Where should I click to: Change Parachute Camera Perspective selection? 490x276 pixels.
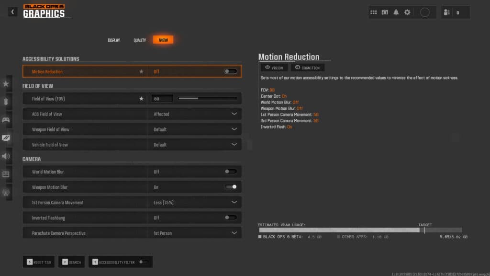pos(235,233)
